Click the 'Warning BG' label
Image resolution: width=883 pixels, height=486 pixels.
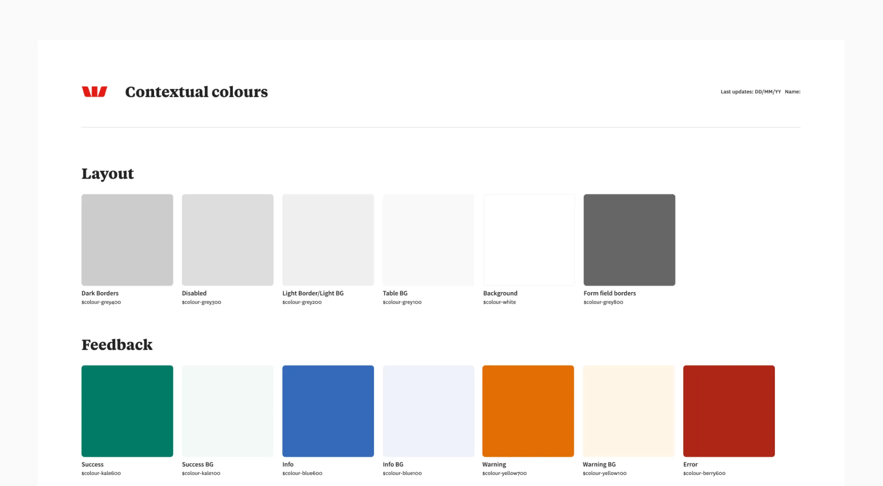coord(599,464)
